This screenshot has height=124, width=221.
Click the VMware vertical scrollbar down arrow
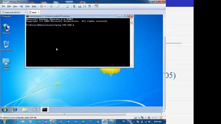[164, 112]
